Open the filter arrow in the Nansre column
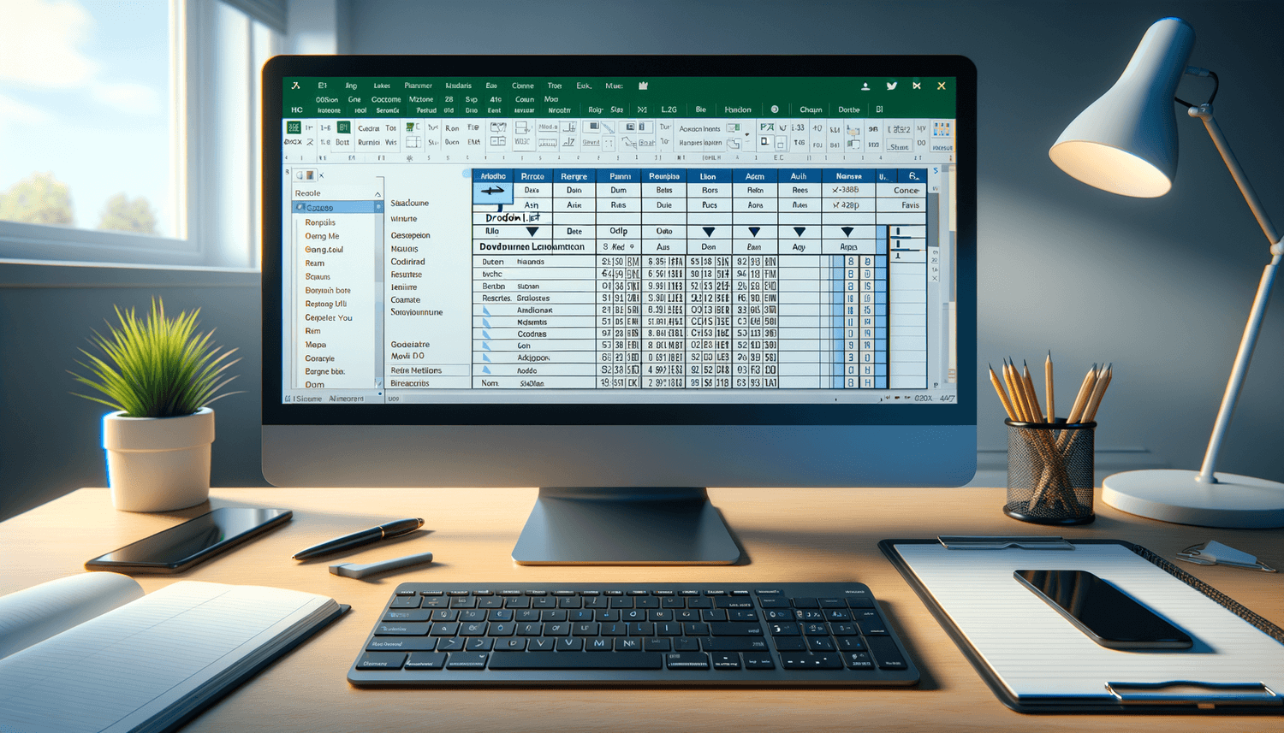This screenshot has width=1284, height=733. [x=847, y=232]
